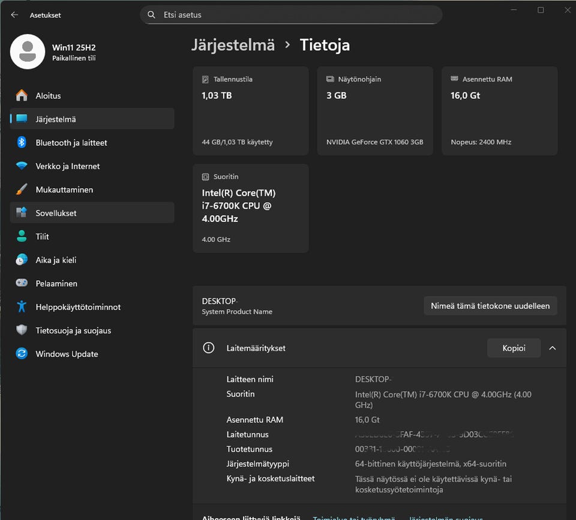Image resolution: width=576 pixels, height=520 pixels.
Task: Select Tietosuoja ja suojaus
Action: click(x=92, y=330)
